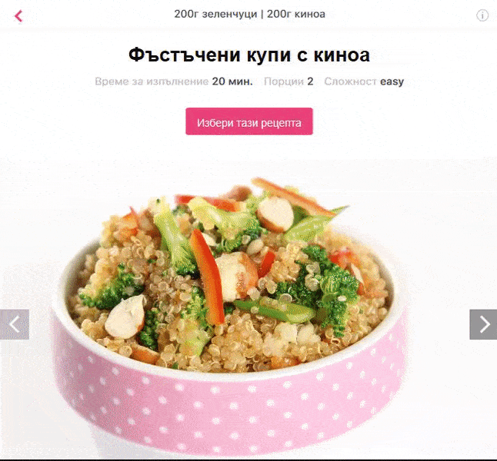The image size is (497, 461).
Task: Click the Избери тази рецепта button
Action: point(249,121)
